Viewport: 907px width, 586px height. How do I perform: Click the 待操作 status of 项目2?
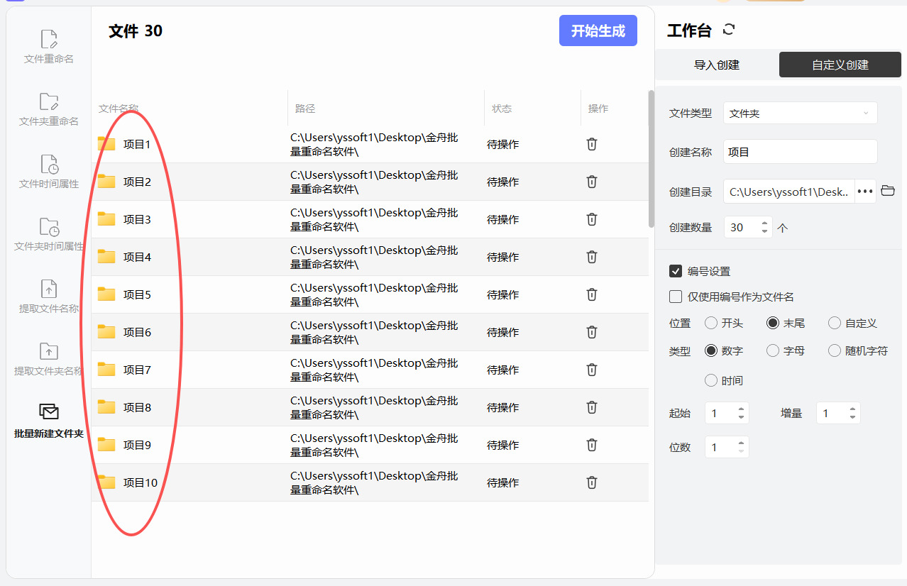(x=503, y=182)
